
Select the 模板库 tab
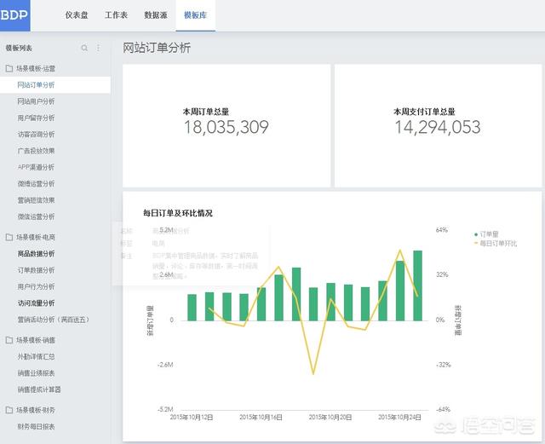tap(195, 16)
